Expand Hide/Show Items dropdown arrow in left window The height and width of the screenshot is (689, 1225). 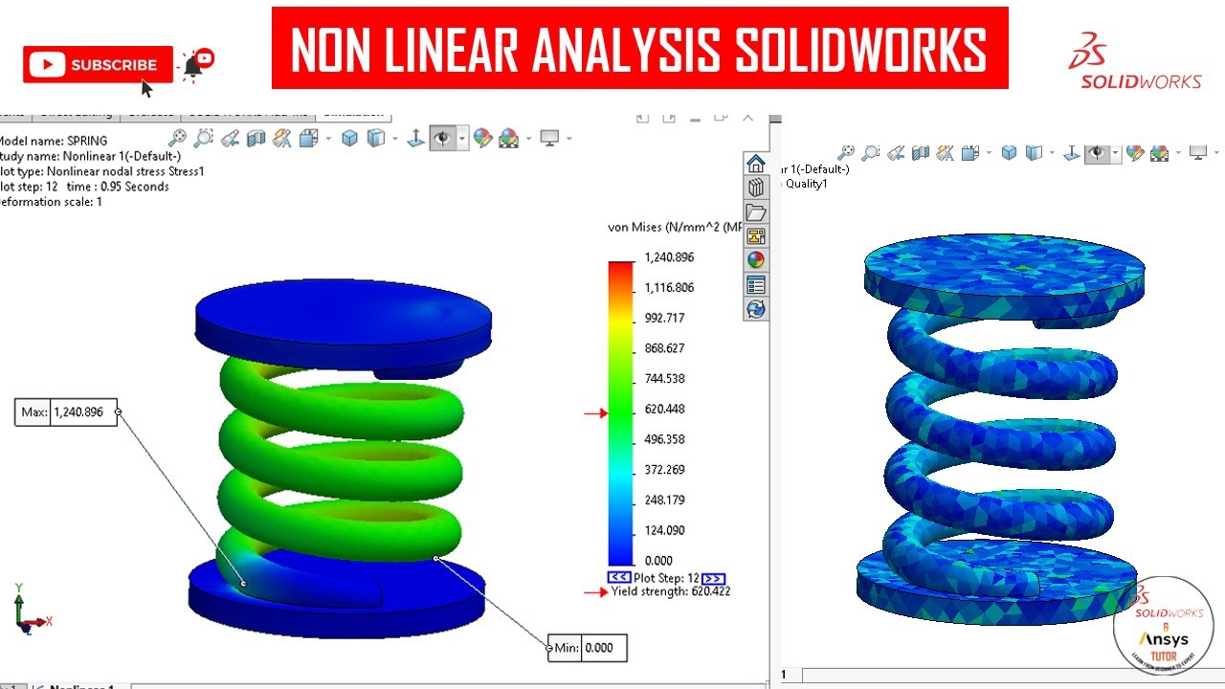click(x=462, y=140)
